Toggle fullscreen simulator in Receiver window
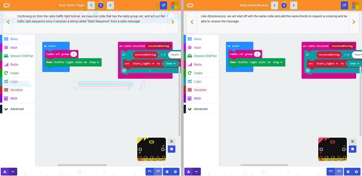Viewport: 362px width, 176px height. (x=352, y=141)
